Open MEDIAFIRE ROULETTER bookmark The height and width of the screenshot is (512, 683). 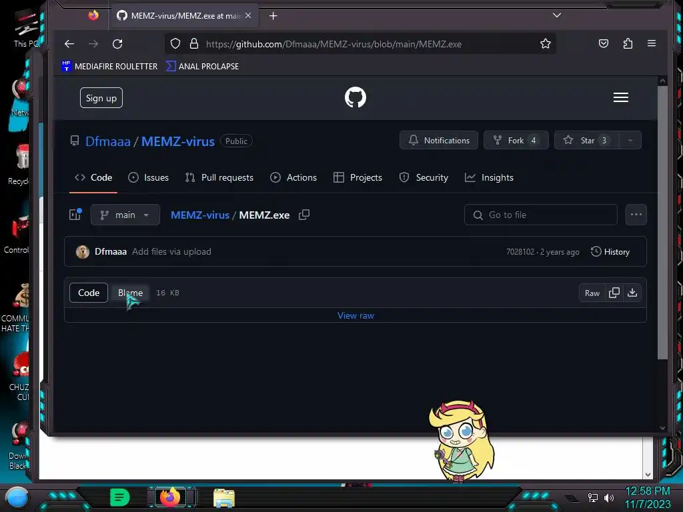[109, 66]
